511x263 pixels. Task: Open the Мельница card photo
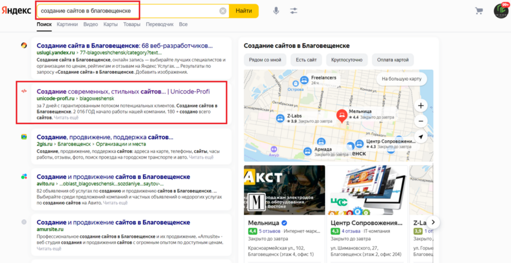pyautogui.click(x=284, y=190)
